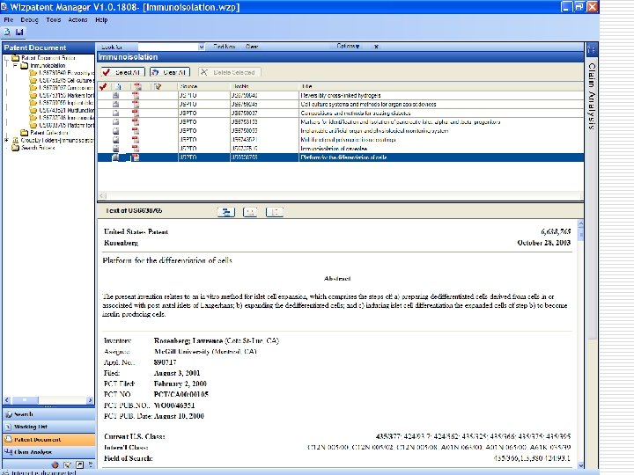Viewport: 634px width, 475px height.
Task: Switch to the Working list navigation tab
Action: (48, 427)
